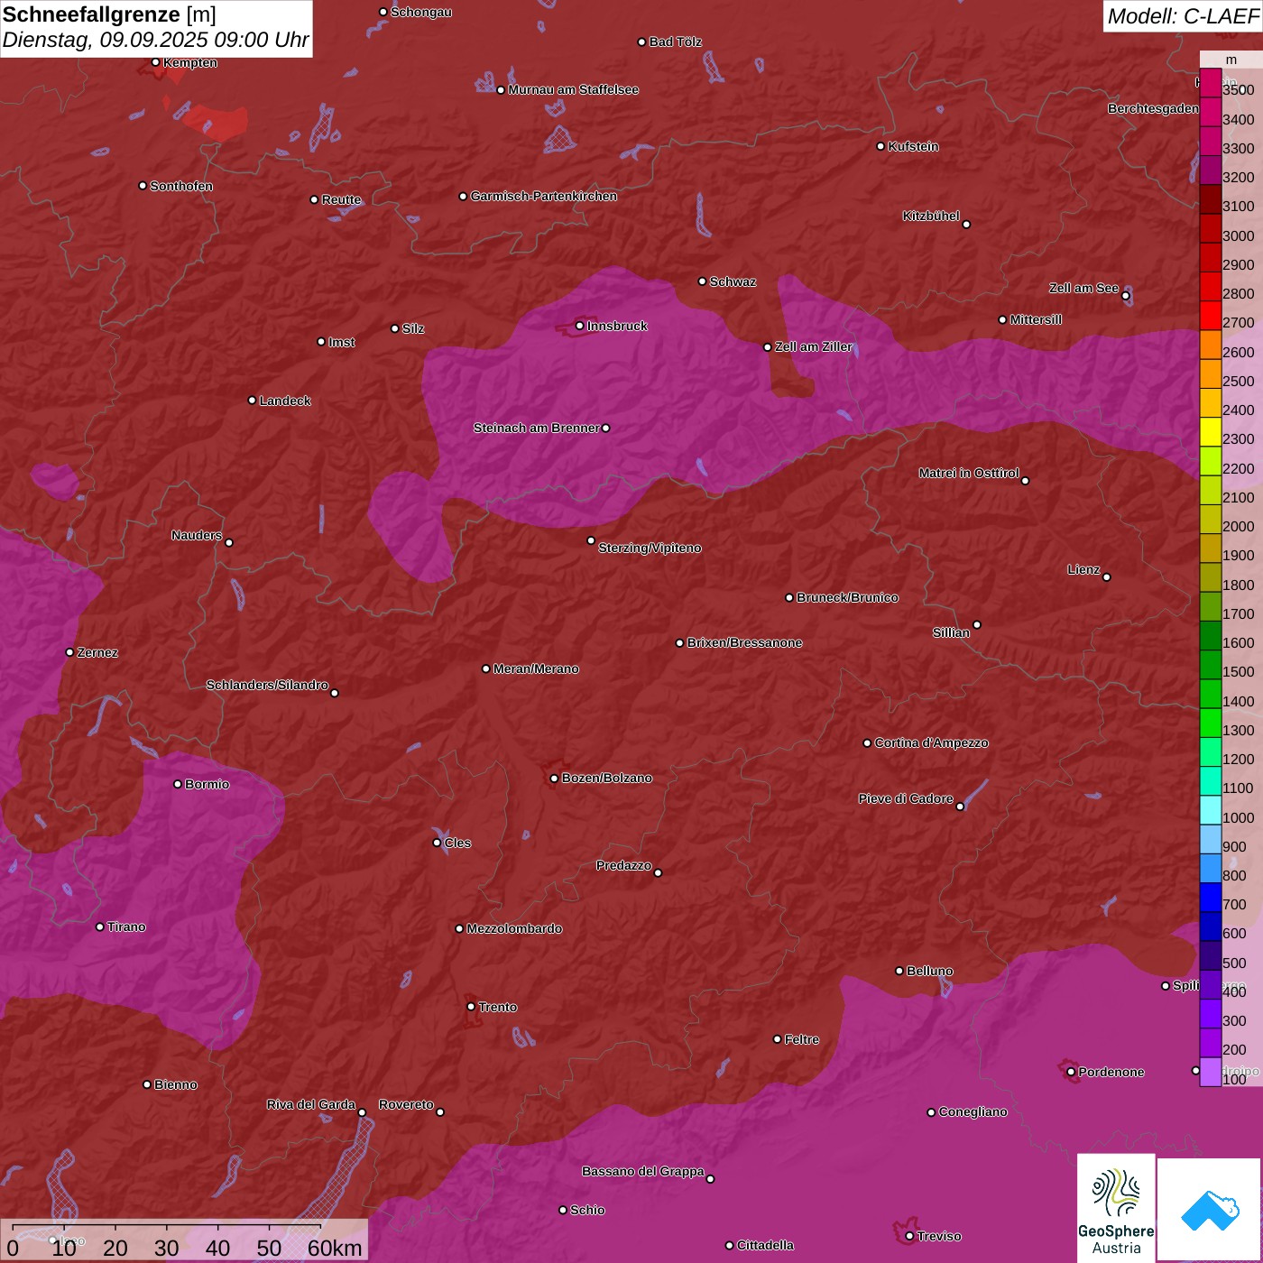Click the Nauders marker dot
The width and height of the screenshot is (1263, 1263).
[x=229, y=542]
